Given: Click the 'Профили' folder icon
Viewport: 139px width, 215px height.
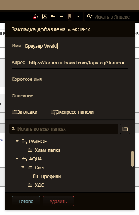Looking at the screenshot, I should point(36,176).
